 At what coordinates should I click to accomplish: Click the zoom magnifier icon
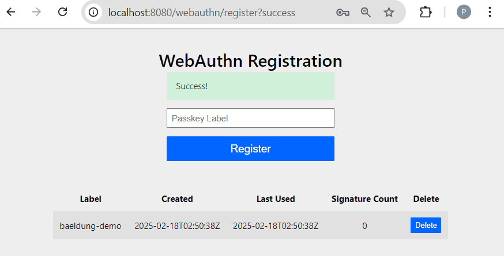click(x=366, y=12)
